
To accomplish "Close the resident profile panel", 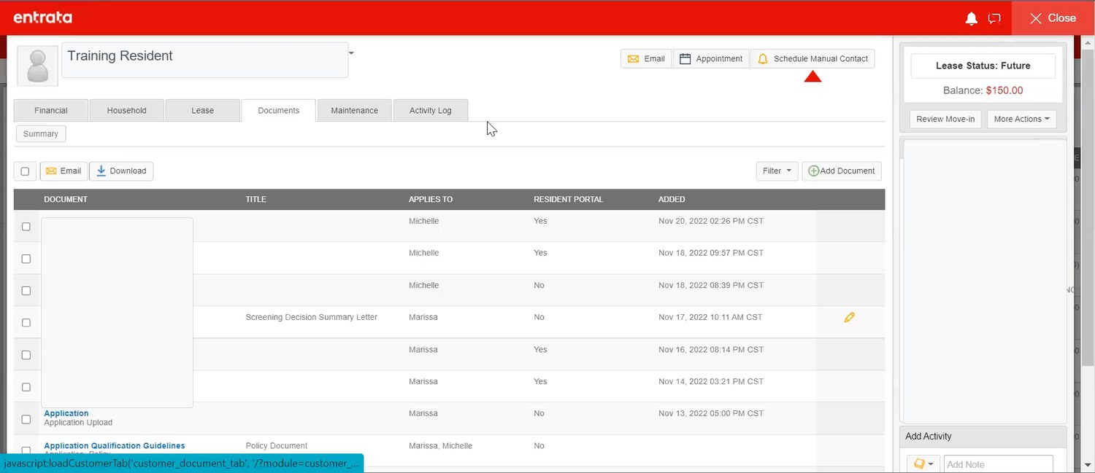I will (1053, 18).
